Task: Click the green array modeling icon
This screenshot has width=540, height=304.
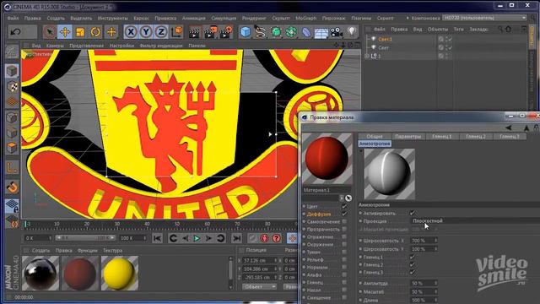Action: pos(291,32)
